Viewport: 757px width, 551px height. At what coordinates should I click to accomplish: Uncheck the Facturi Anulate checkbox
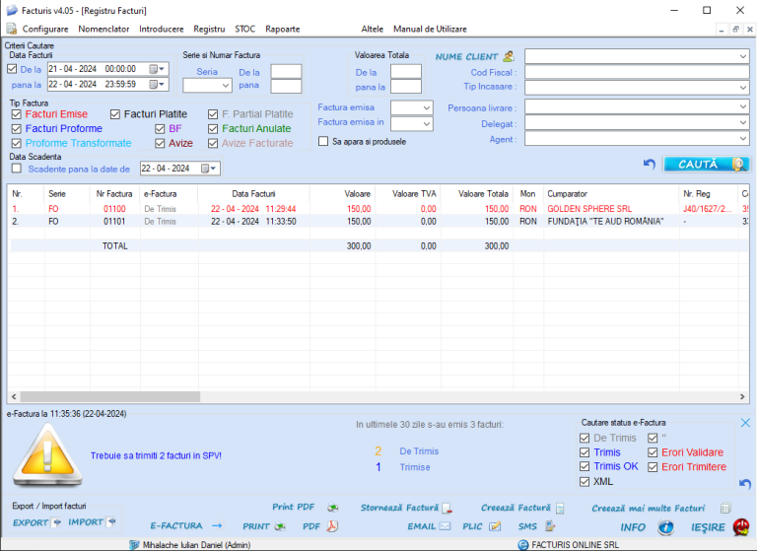coord(213,129)
